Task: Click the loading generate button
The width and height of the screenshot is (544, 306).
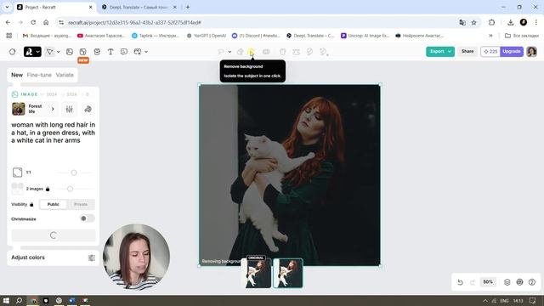Action: click(53, 235)
